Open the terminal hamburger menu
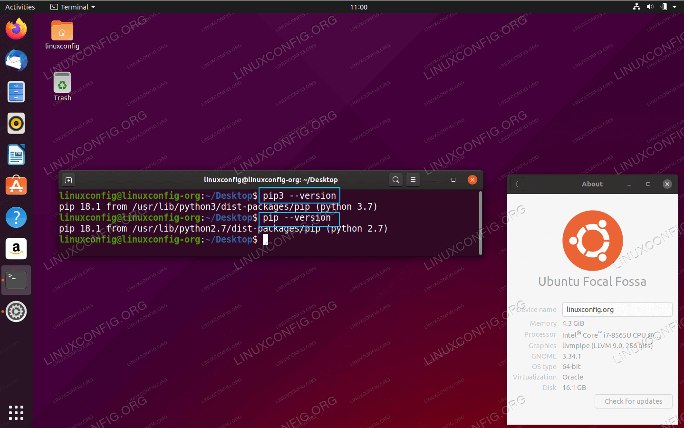The height and width of the screenshot is (428, 684). tap(413, 180)
